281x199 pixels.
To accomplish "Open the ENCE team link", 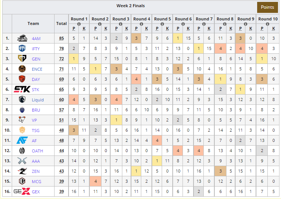I will [x=37, y=69].
